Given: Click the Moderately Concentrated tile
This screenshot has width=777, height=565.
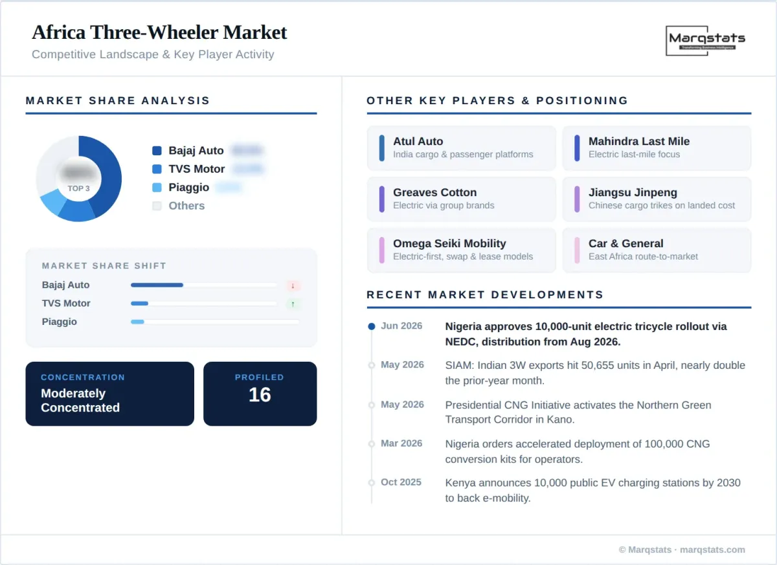Looking at the screenshot, I should [x=110, y=393].
